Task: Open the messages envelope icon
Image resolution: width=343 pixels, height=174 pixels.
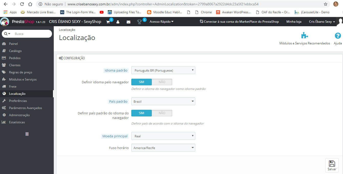Action: (x=128, y=22)
